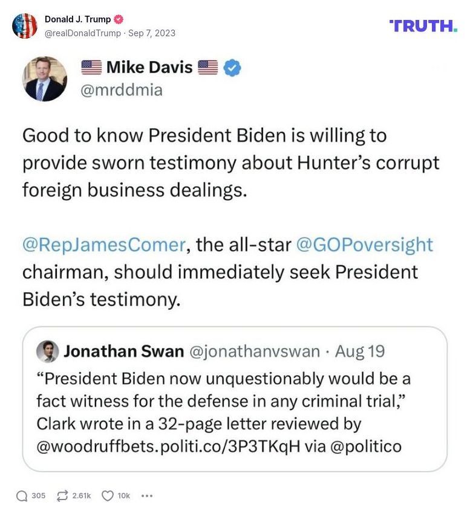Click the Truth Social logo
The width and height of the screenshot is (470, 514).
423,26
